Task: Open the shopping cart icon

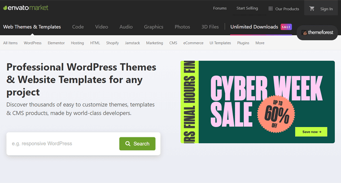Action: 312,9
